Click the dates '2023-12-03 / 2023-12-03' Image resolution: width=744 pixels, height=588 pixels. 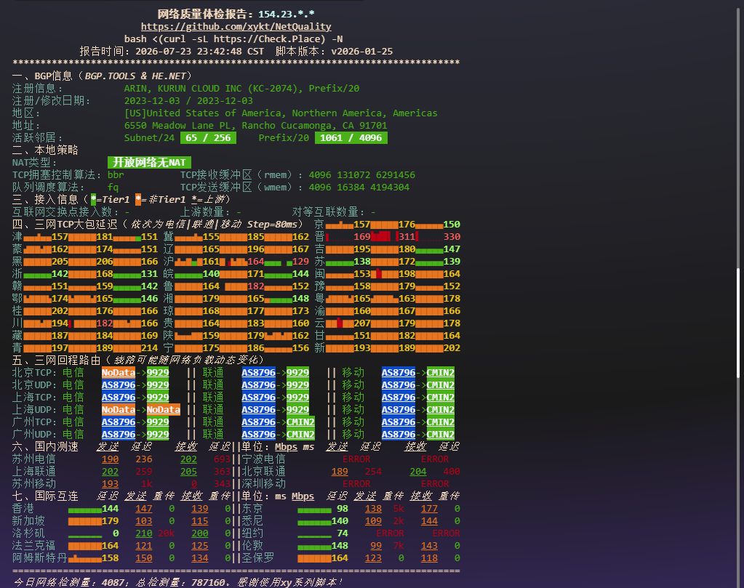point(188,100)
